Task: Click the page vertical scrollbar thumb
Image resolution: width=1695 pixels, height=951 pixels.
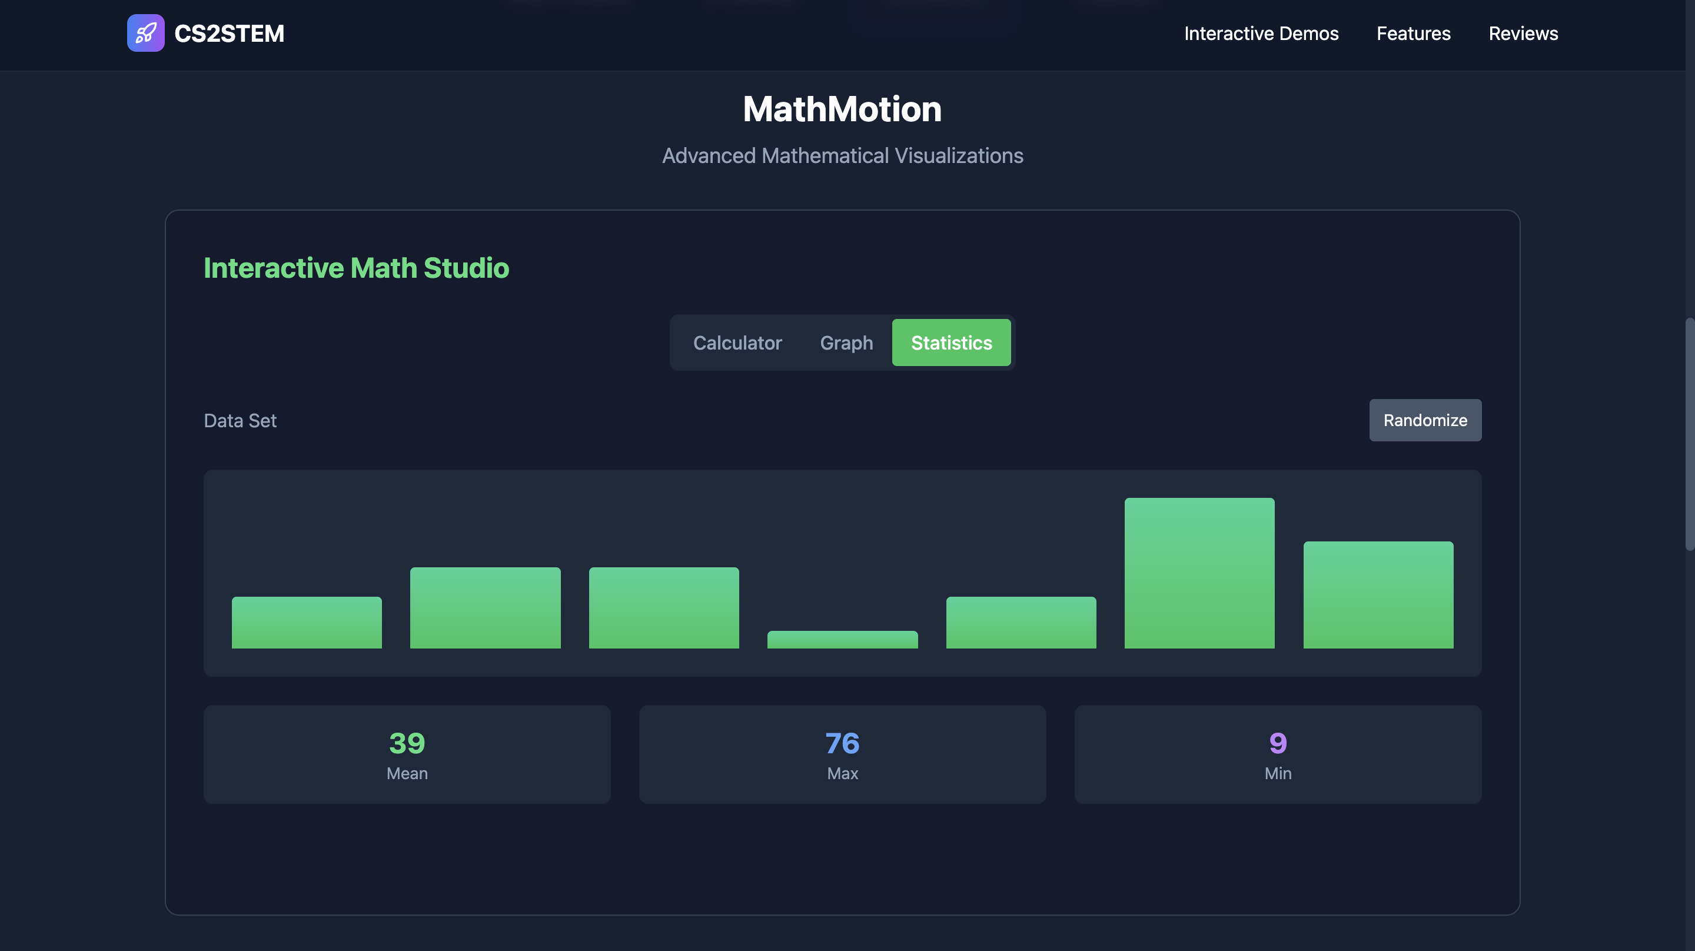Action: point(1689,434)
